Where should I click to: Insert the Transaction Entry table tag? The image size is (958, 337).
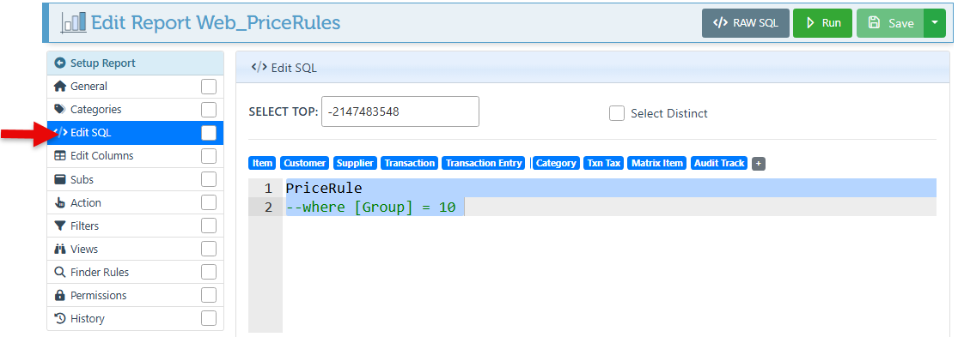tap(484, 163)
